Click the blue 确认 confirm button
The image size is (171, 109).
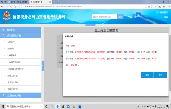pyautogui.click(x=147, y=75)
